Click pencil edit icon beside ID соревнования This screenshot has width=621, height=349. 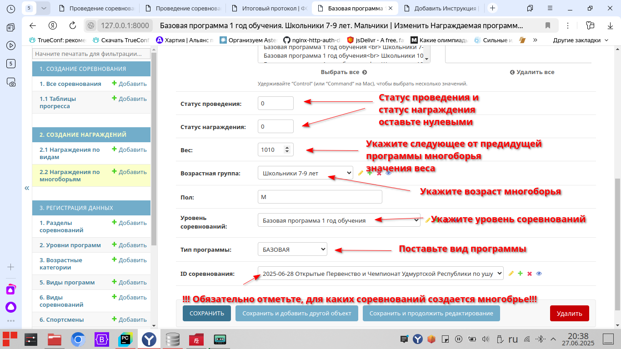tap(511, 274)
